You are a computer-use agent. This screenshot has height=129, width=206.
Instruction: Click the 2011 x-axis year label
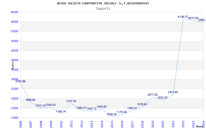71,124
